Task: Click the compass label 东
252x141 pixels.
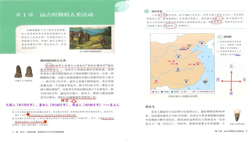Action: [x=244, y=80]
